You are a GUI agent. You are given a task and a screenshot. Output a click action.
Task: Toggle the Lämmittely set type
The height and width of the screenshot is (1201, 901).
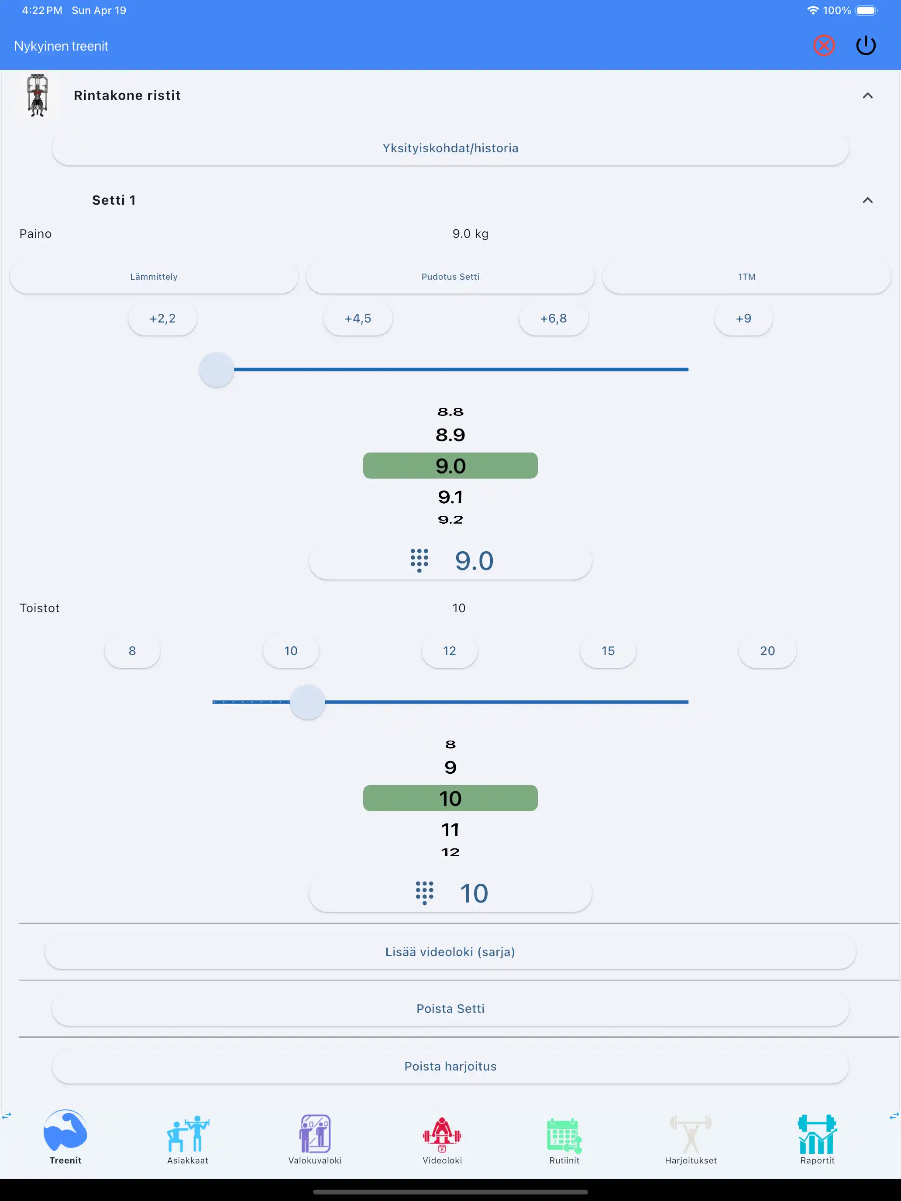pyautogui.click(x=154, y=277)
